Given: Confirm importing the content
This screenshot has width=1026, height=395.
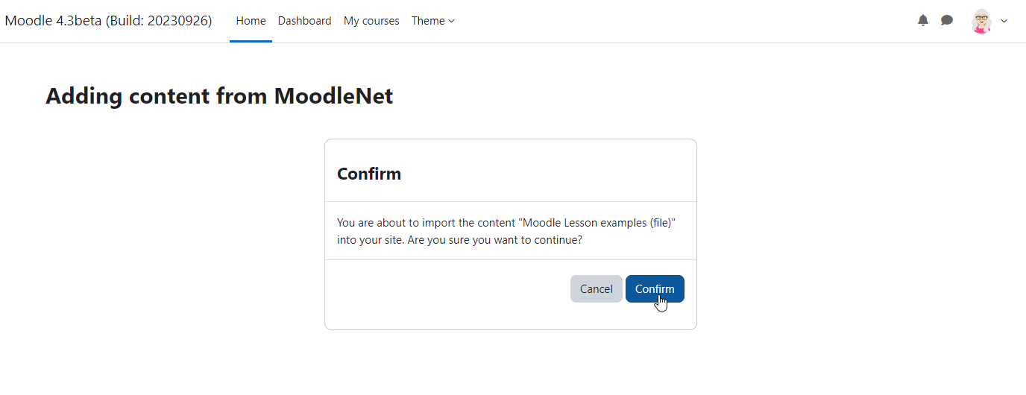Looking at the screenshot, I should click(x=655, y=289).
